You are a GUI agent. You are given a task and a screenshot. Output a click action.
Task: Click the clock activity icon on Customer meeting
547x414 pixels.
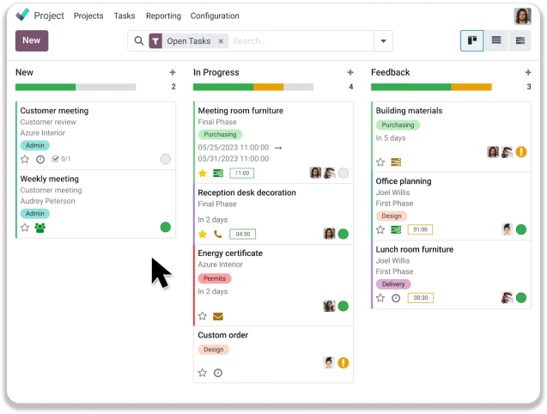pos(40,159)
